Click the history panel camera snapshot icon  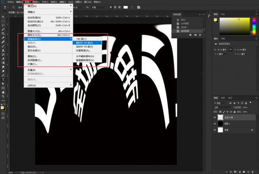tap(196, 35)
